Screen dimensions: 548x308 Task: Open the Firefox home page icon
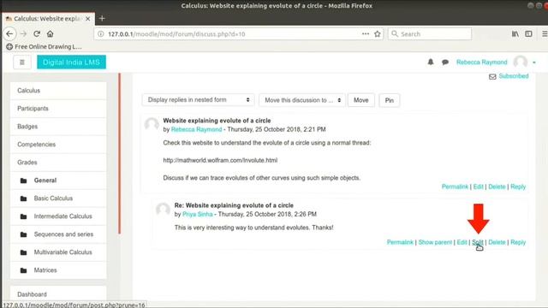[50, 34]
